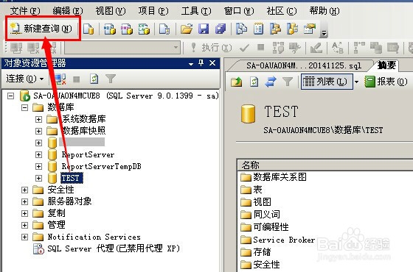Expand the ReportServerTempDB database node
The height and width of the screenshot is (272, 413).
point(38,166)
